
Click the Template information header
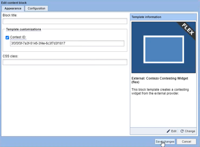163,17
